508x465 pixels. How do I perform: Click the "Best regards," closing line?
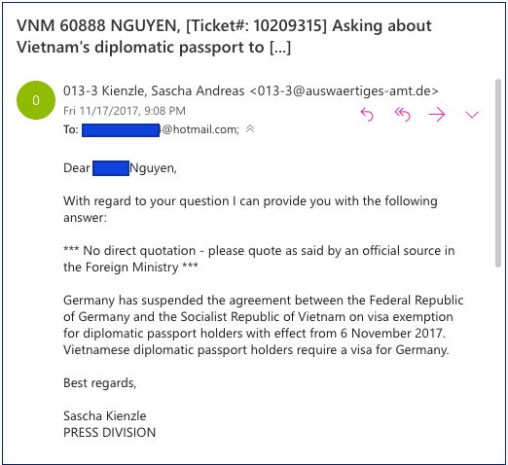tap(99, 383)
